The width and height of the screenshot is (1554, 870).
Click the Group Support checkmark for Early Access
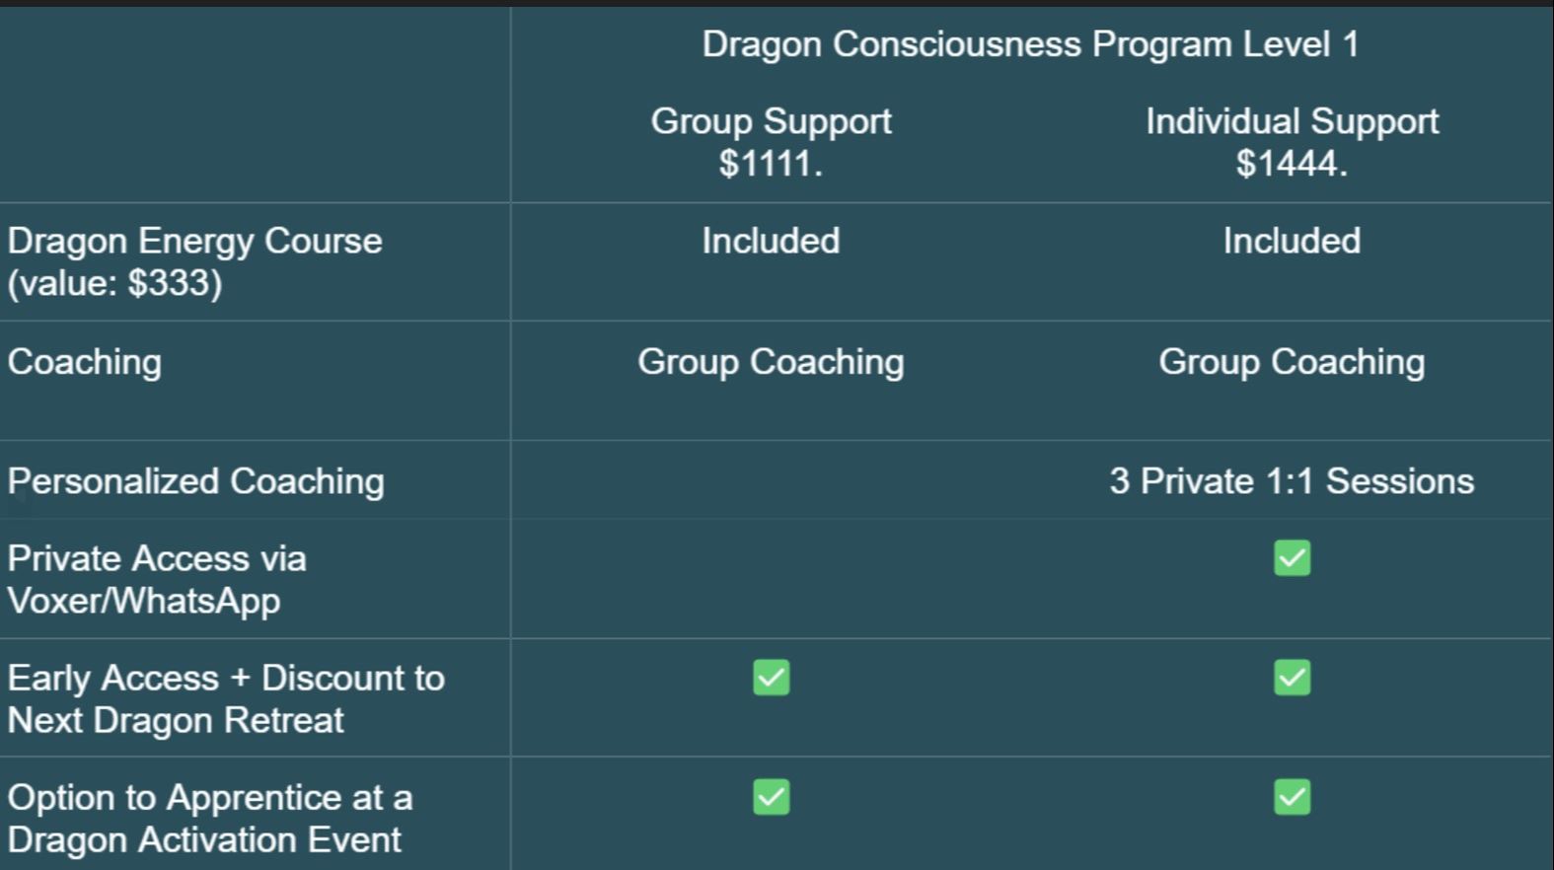[x=771, y=678]
